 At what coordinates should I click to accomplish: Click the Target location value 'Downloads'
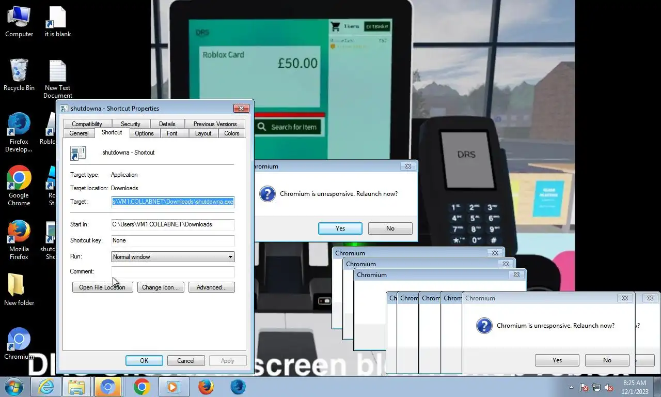coord(124,188)
